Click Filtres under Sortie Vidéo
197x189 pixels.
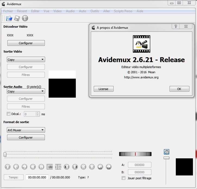pos(26,75)
